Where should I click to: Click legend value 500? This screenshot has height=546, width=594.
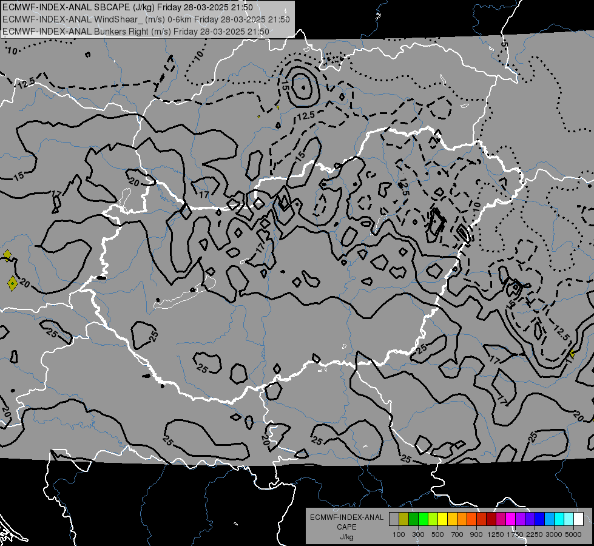pyautogui.click(x=437, y=534)
